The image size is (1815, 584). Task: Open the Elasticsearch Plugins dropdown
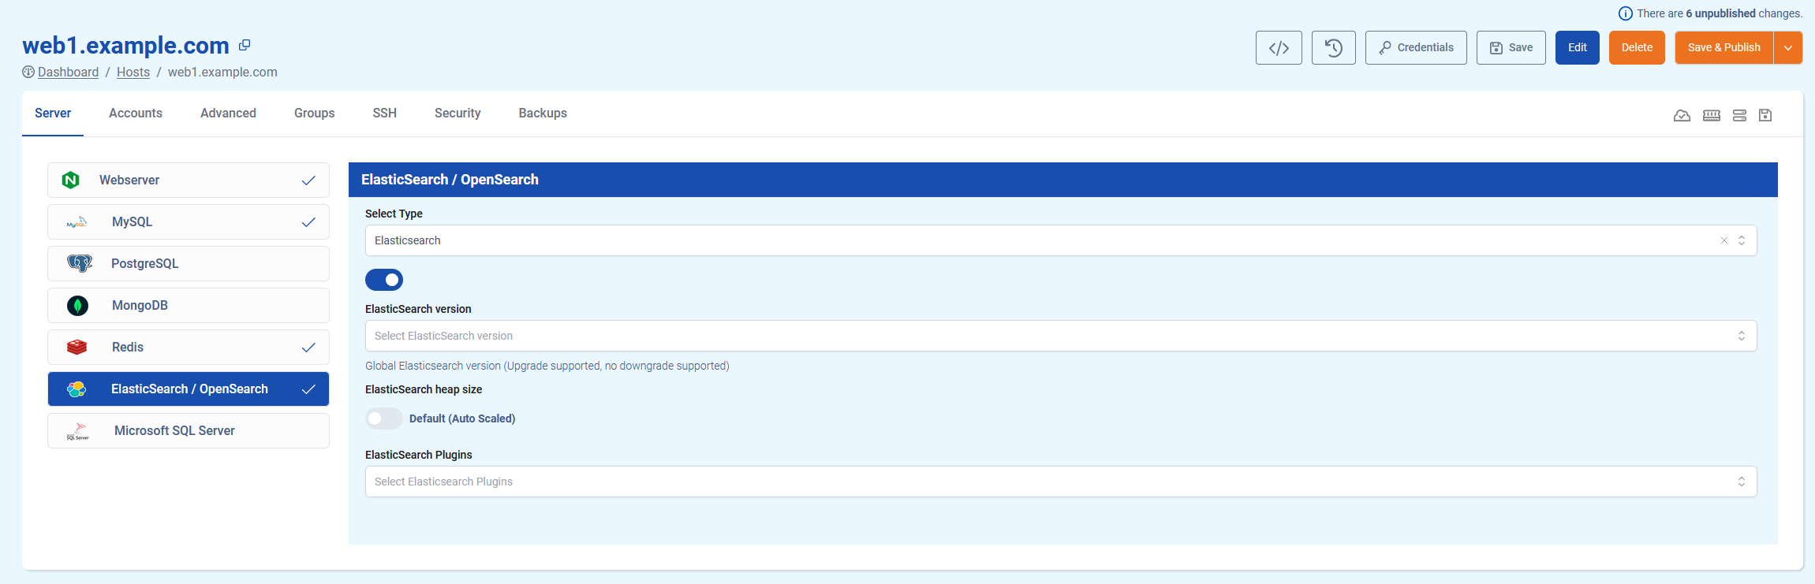pos(1061,482)
